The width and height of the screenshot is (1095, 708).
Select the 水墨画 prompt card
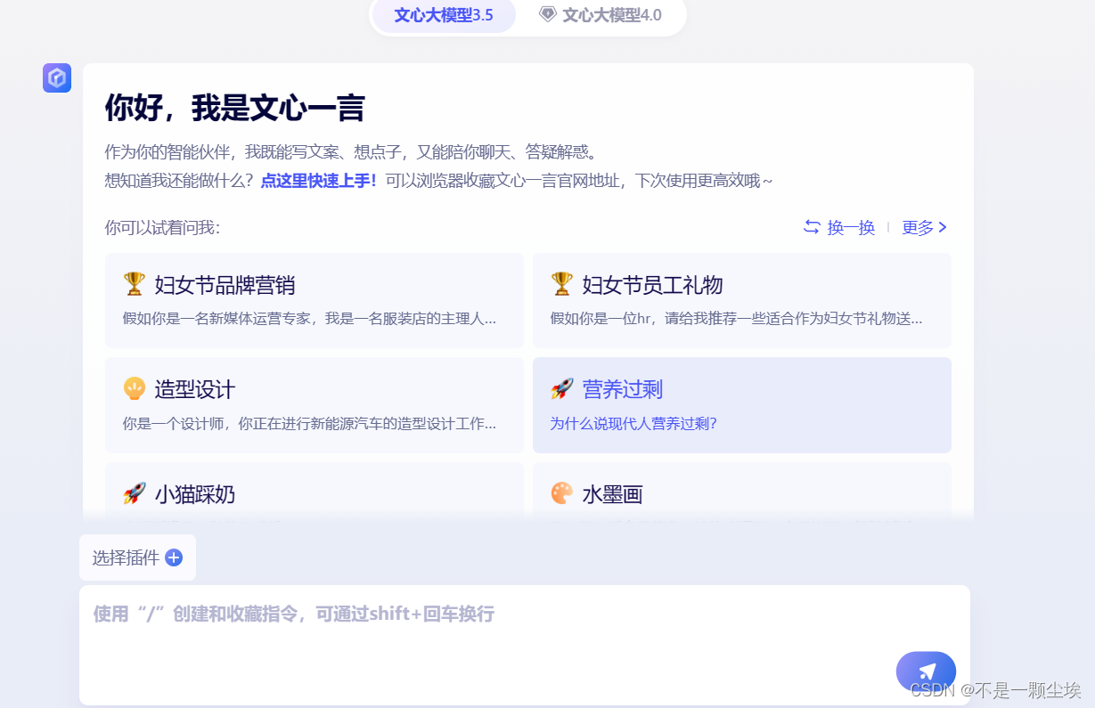click(742, 491)
